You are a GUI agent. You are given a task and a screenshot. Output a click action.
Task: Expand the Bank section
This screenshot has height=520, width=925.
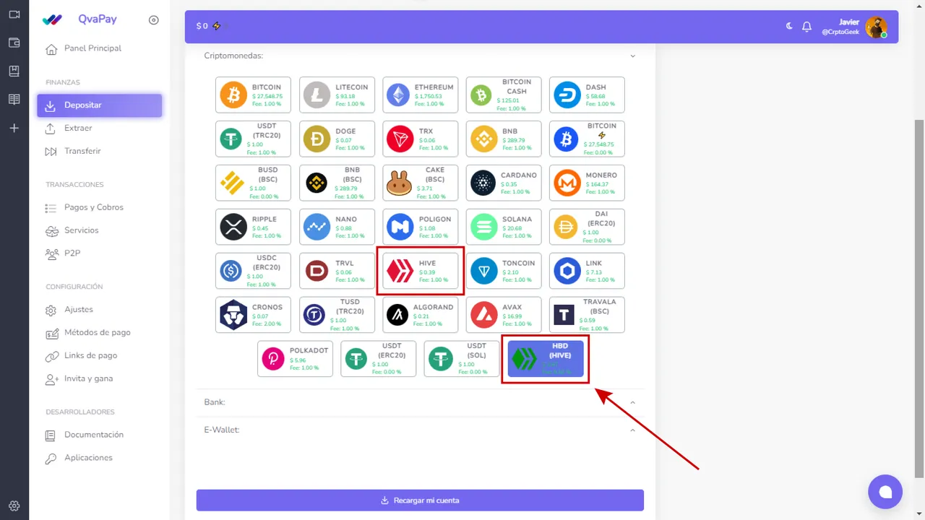point(419,402)
